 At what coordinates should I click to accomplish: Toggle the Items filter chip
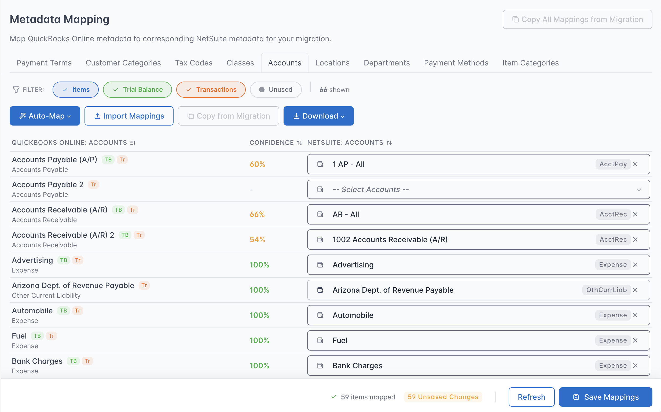pyautogui.click(x=75, y=90)
